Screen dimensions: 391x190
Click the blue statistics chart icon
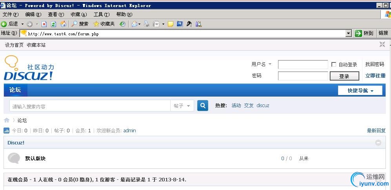pyautogui.click(x=7, y=131)
